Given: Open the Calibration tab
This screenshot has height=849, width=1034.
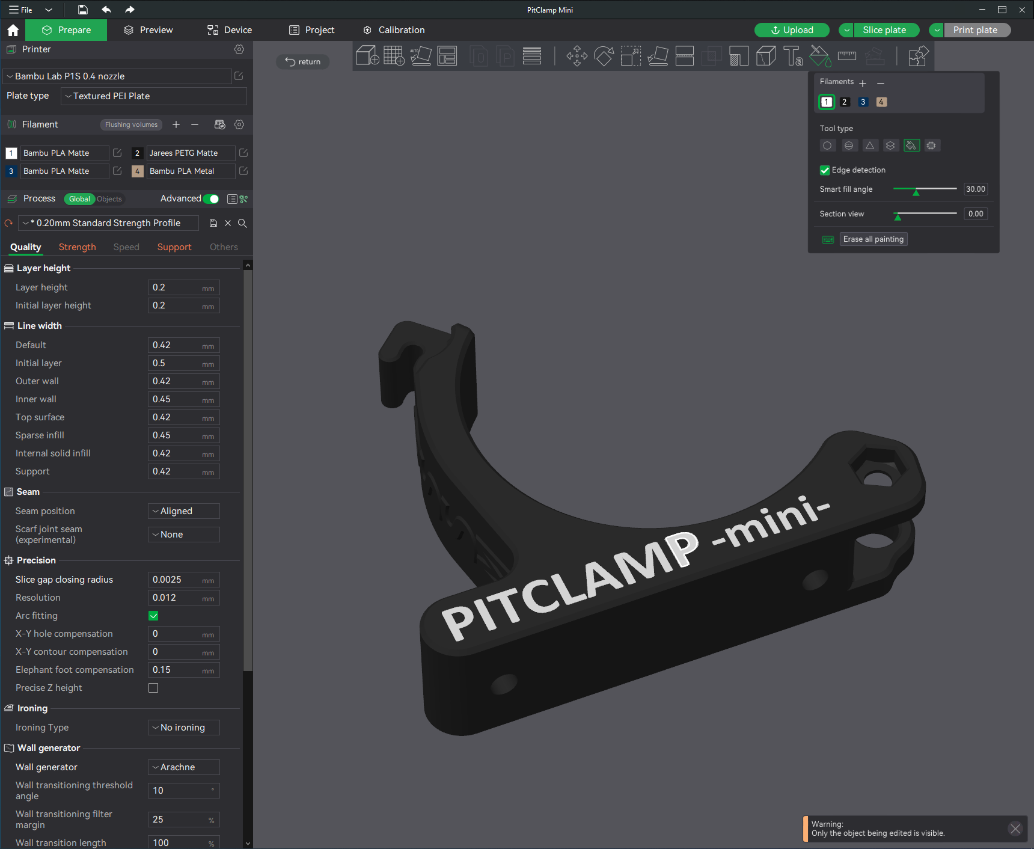Looking at the screenshot, I should (x=394, y=30).
